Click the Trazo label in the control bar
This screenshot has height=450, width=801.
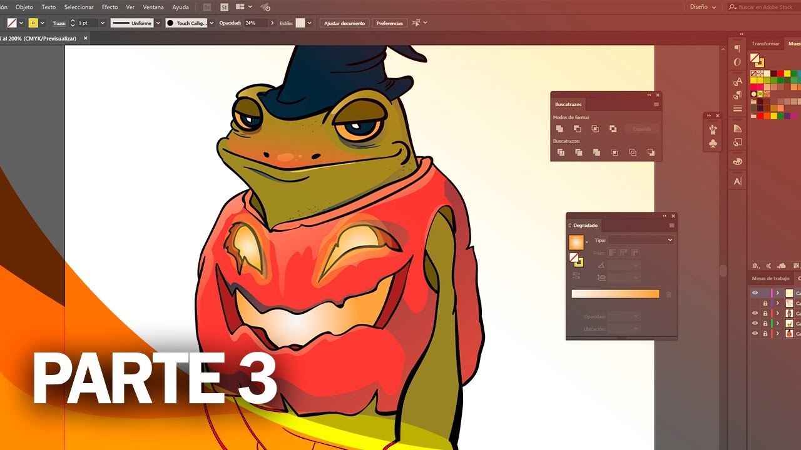[x=59, y=22]
